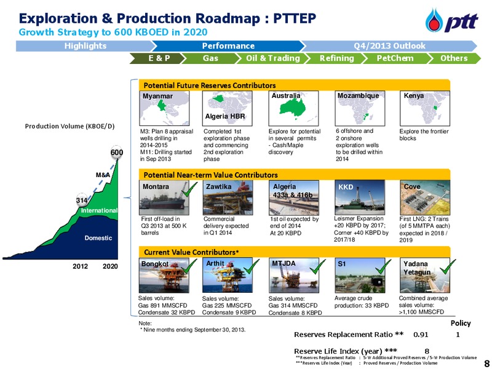Click the green checkmark on Arthit

coord(252,266)
